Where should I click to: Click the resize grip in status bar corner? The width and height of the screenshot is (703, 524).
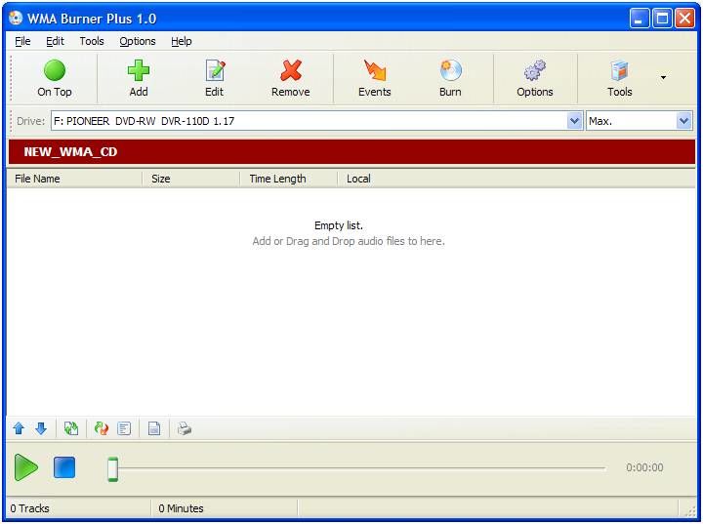click(x=690, y=511)
